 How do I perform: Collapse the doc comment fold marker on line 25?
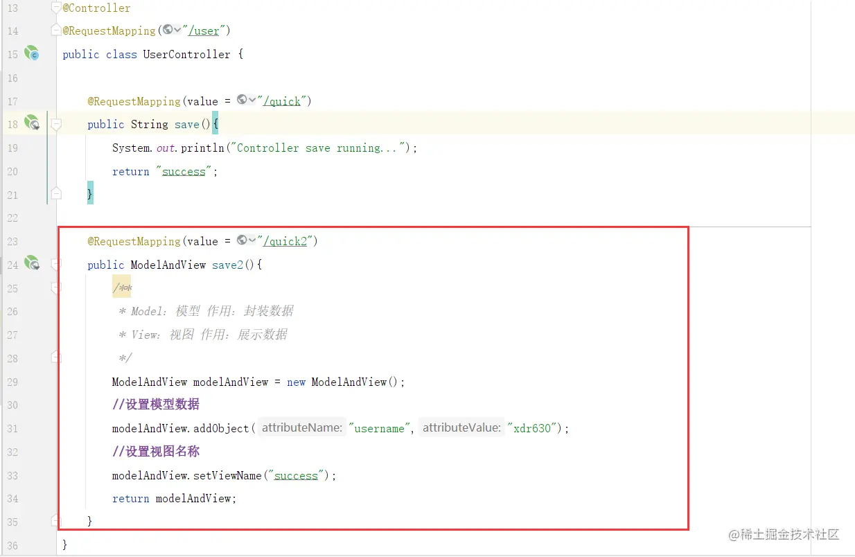click(x=56, y=288)
